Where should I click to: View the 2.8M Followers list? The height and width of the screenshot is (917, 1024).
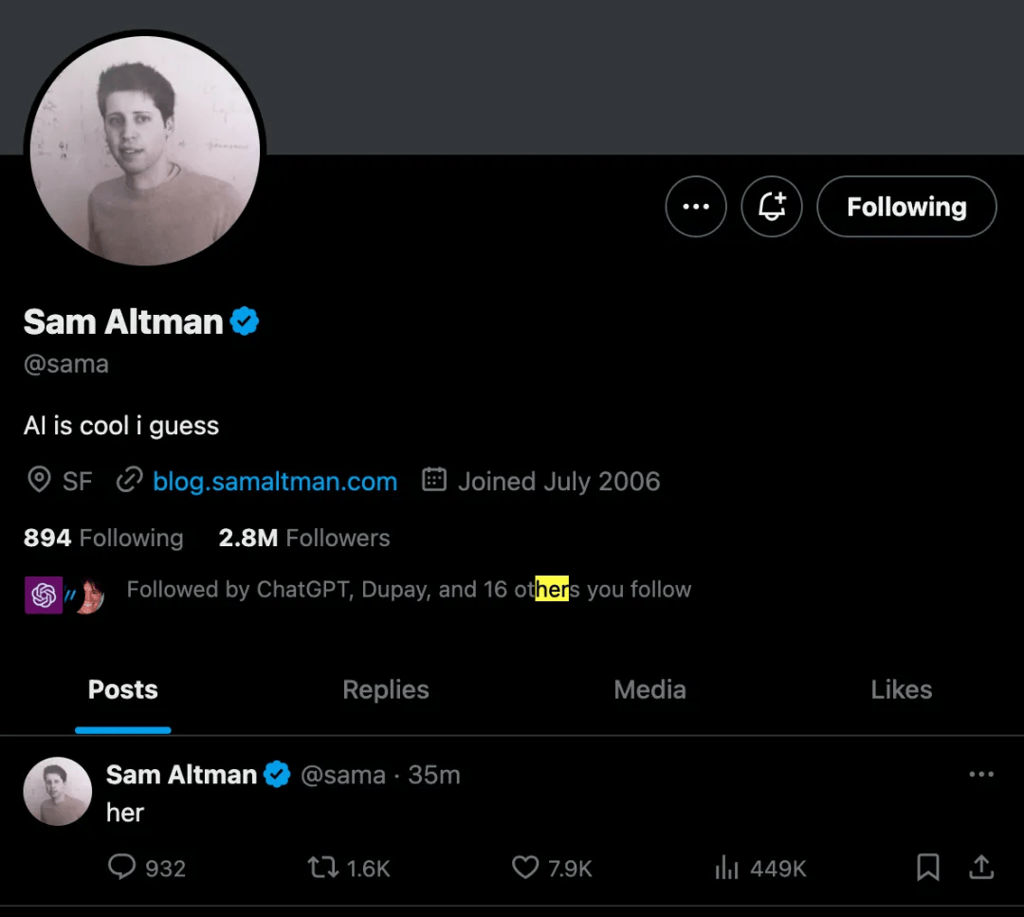304,538
